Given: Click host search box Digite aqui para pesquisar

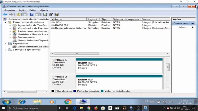Looking at the screenshot, I should point(32,108).
